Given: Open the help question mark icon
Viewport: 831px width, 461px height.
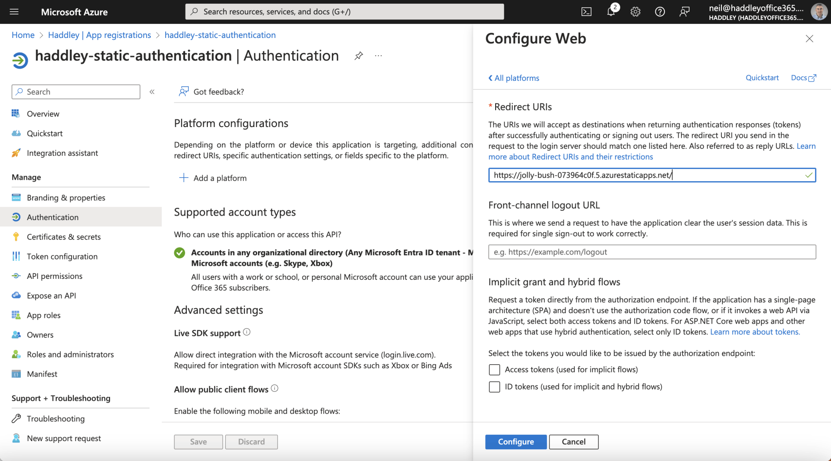Looking at the screenshot, I should 660,12.
